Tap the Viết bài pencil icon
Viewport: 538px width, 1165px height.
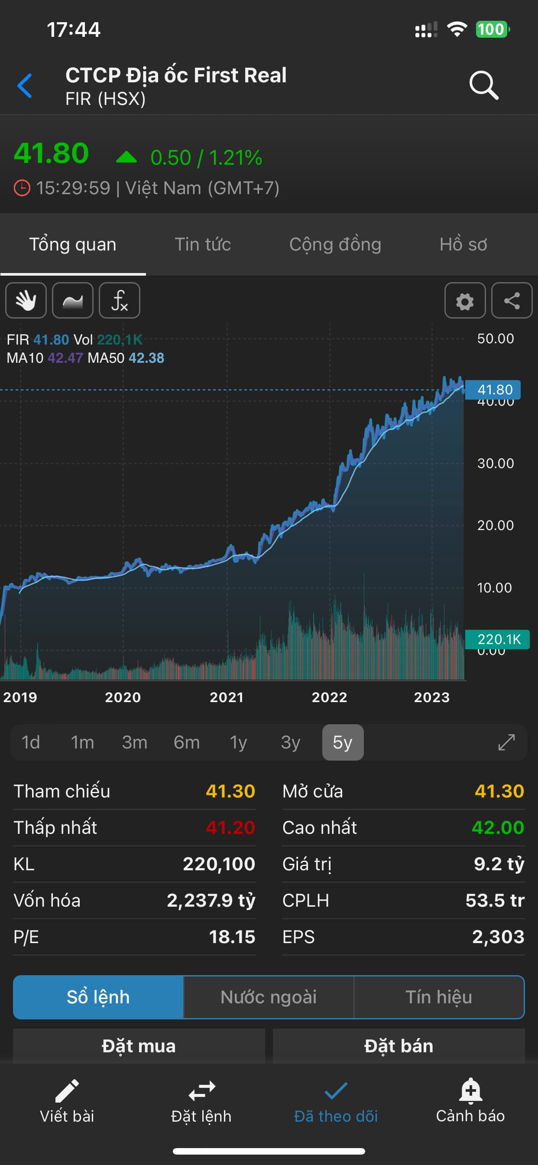click(67, 1091)
